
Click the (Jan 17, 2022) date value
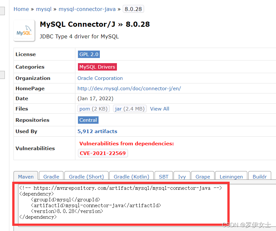[x=95, y=98]
